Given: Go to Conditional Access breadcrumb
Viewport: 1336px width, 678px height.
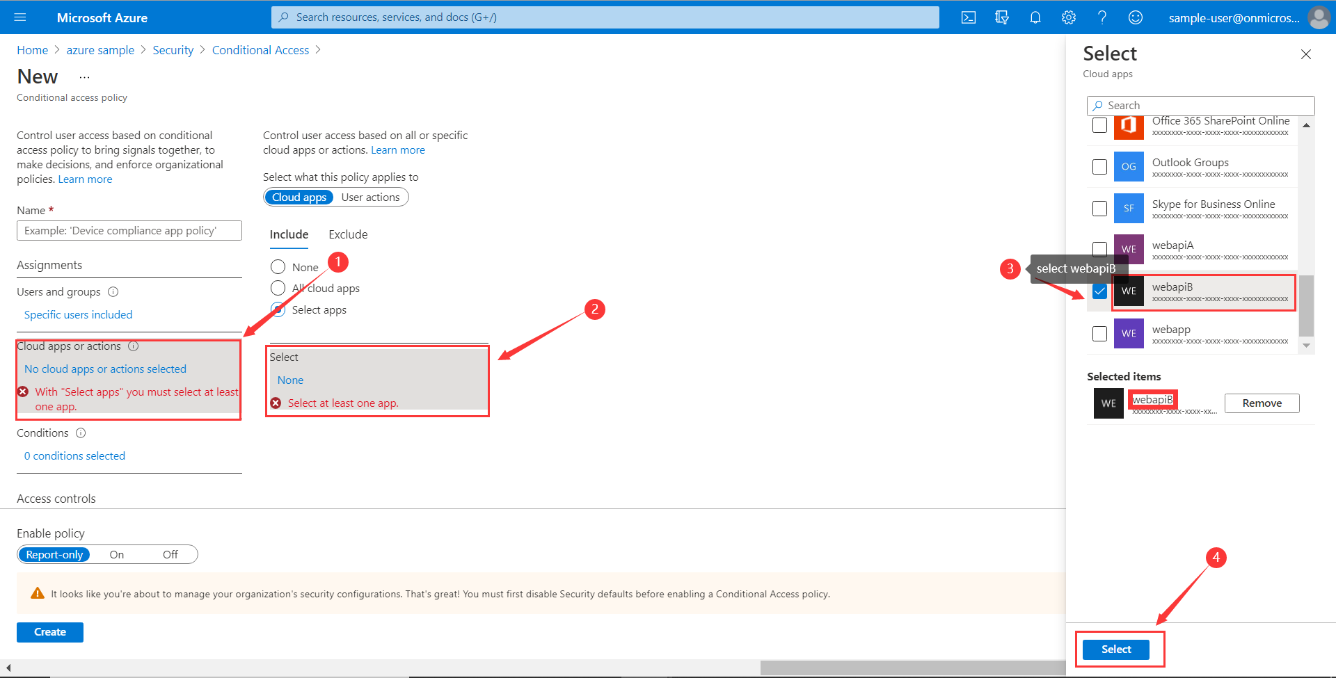Looking at the screenshot, I should tap(260, 50).
